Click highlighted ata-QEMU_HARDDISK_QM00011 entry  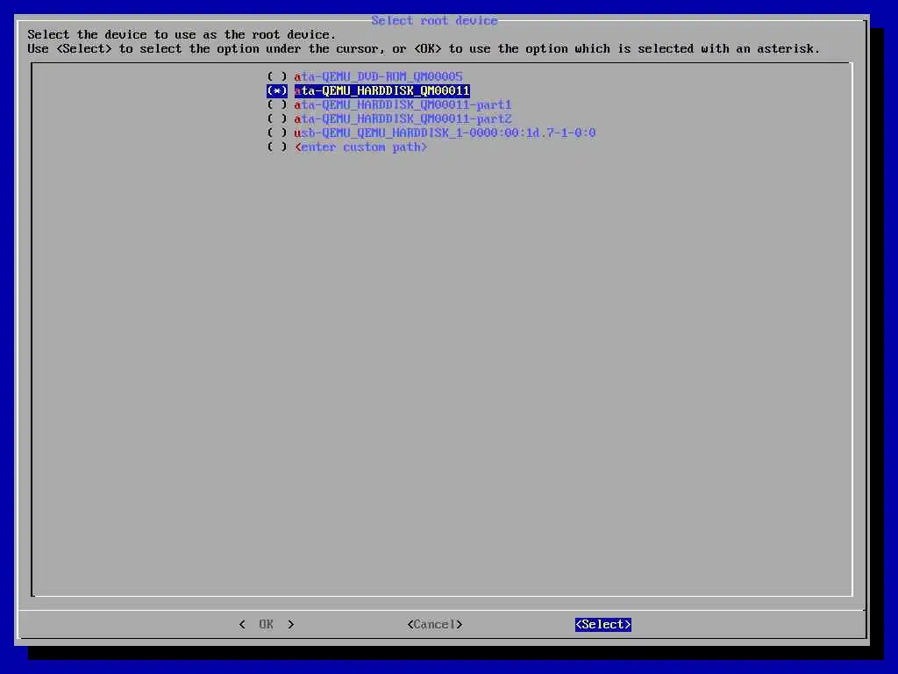tap(382, 90)
